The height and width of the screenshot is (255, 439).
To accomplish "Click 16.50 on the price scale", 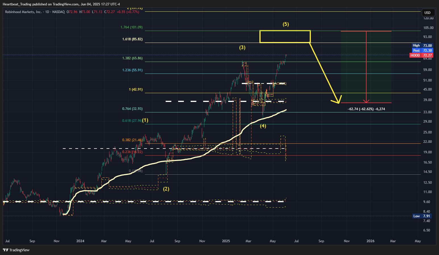I will click(428, 162).
